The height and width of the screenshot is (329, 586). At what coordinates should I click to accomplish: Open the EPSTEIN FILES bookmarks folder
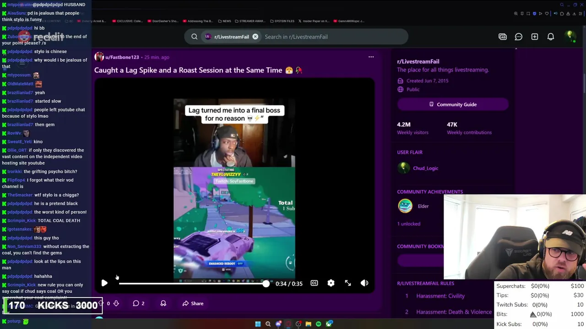coord(282,21)
